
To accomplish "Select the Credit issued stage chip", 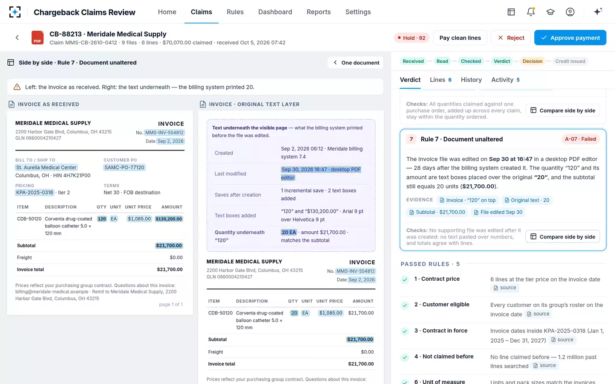I will (x=570, y=61).
